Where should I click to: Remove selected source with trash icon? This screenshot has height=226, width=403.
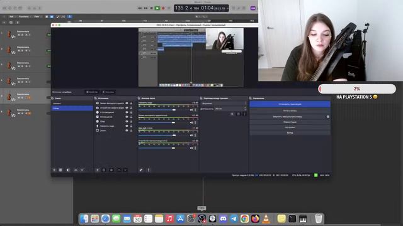(104, 170)
